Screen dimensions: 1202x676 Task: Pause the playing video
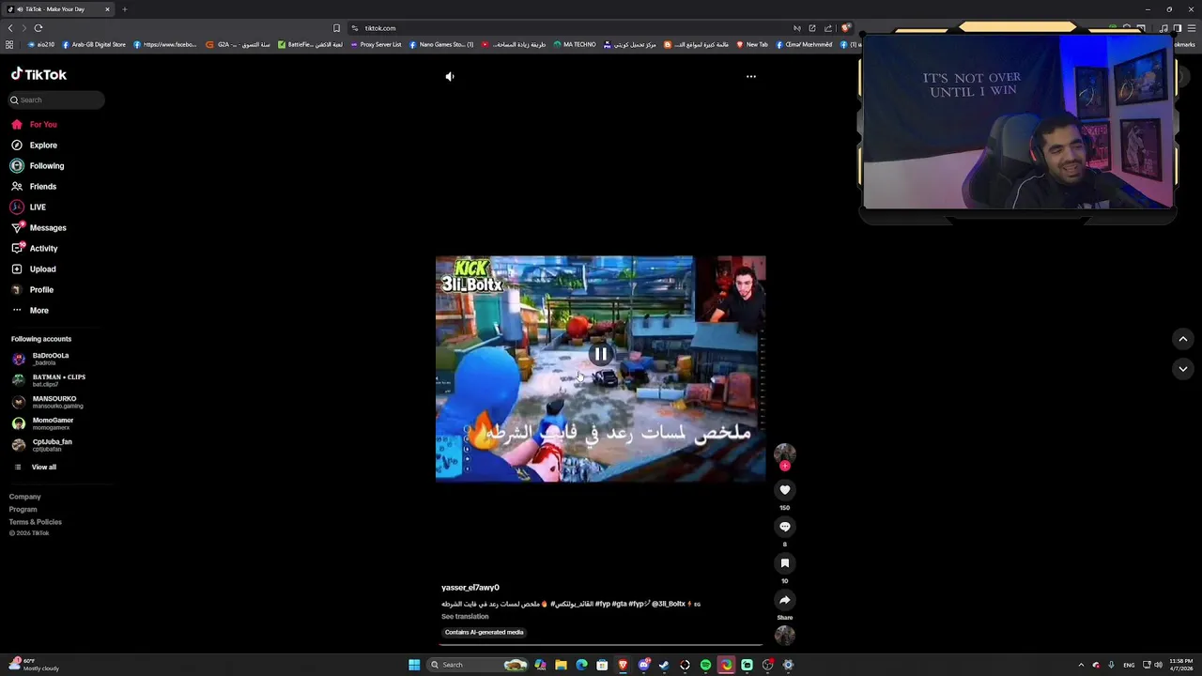(x=600, y=354)
